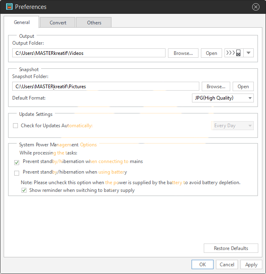Open the Output Folder
266x274 pixels.
(x=211, y=53)
